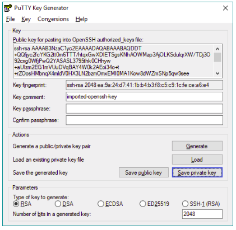The image size is (236, 230).
Task: Click the PuTTY Key Generator title bar icon
Action: coord(8,8)
